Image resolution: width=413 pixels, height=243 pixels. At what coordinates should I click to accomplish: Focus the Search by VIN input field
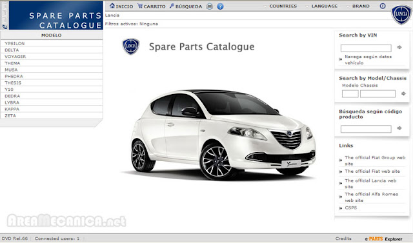tap(366, 48)
